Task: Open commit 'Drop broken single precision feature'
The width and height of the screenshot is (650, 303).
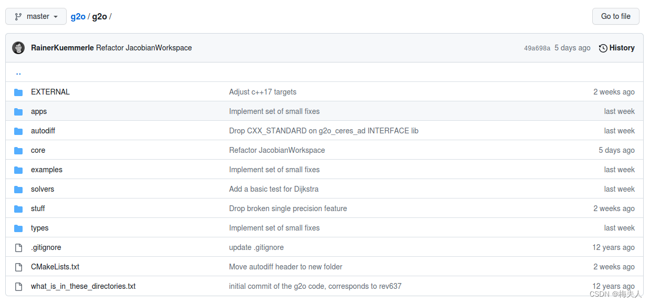Action: (x=288, y=208)
